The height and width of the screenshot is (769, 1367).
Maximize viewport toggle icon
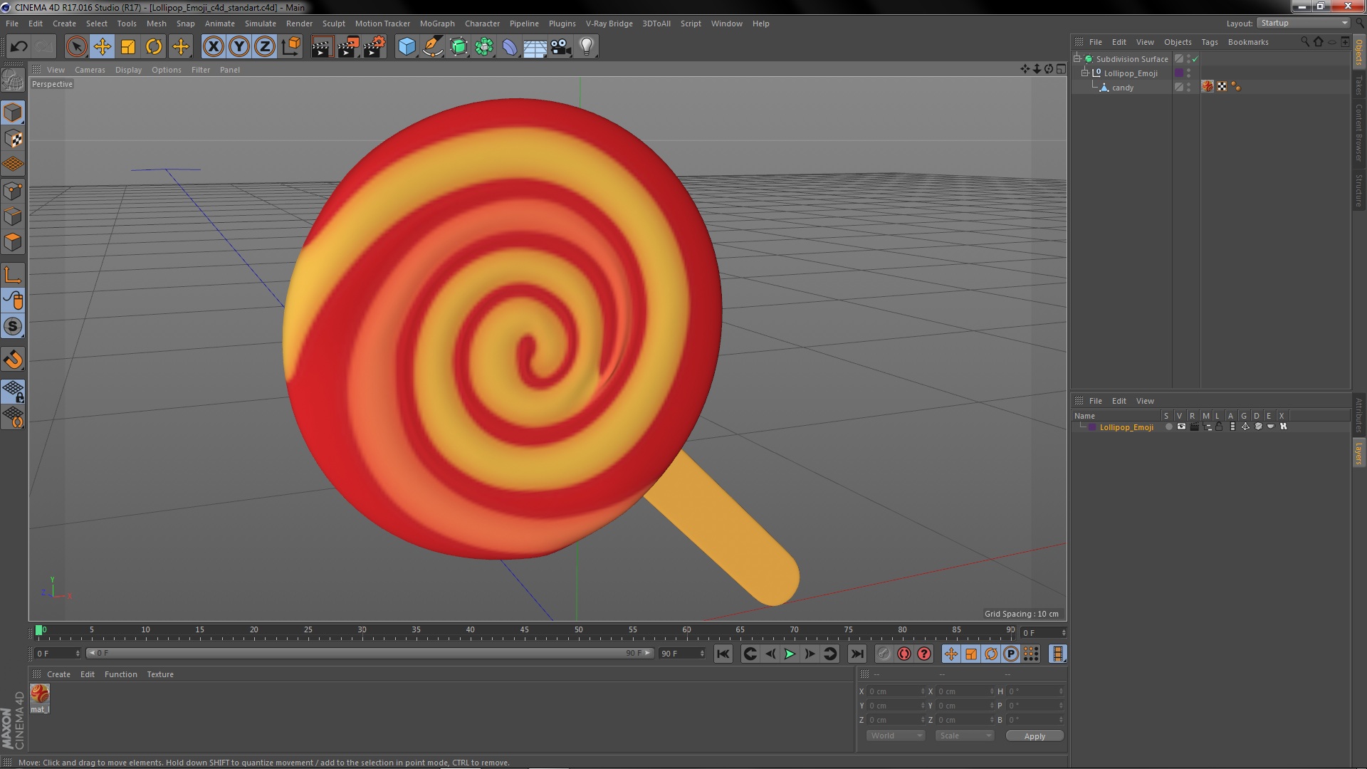pyautogui.click(x=1061, y=69)
